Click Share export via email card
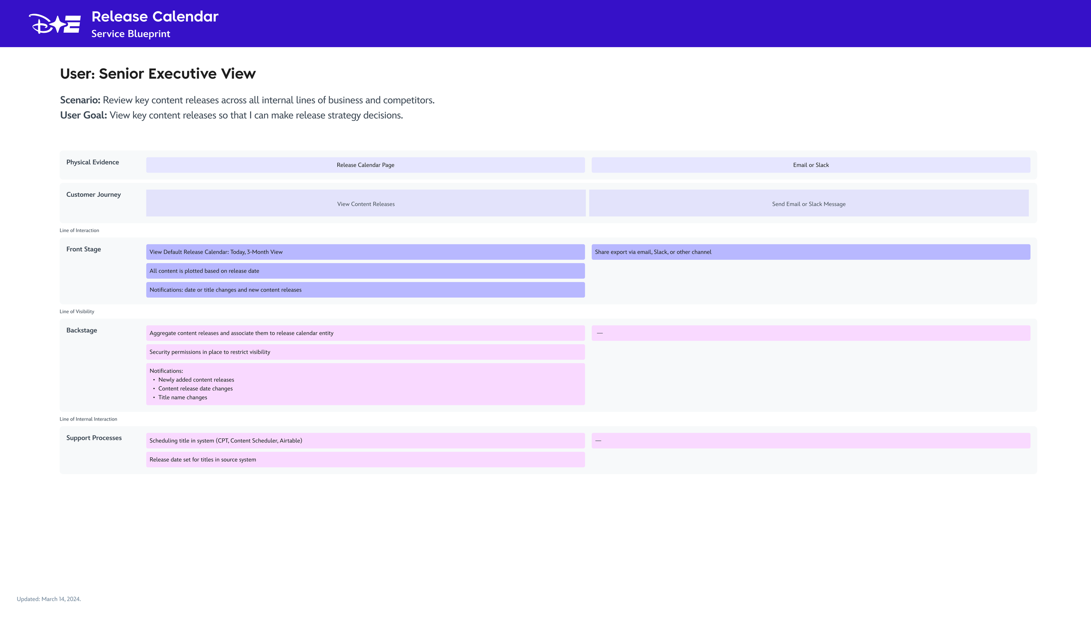1091x617 pixels. pyautogui.click(x=810, y=252)
